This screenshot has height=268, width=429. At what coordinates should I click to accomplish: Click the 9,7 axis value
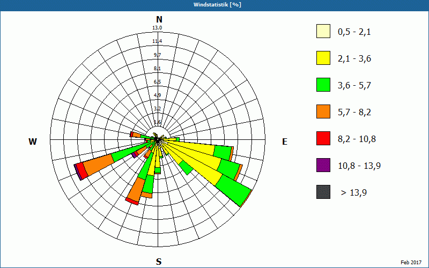click(x=157, y=55)
